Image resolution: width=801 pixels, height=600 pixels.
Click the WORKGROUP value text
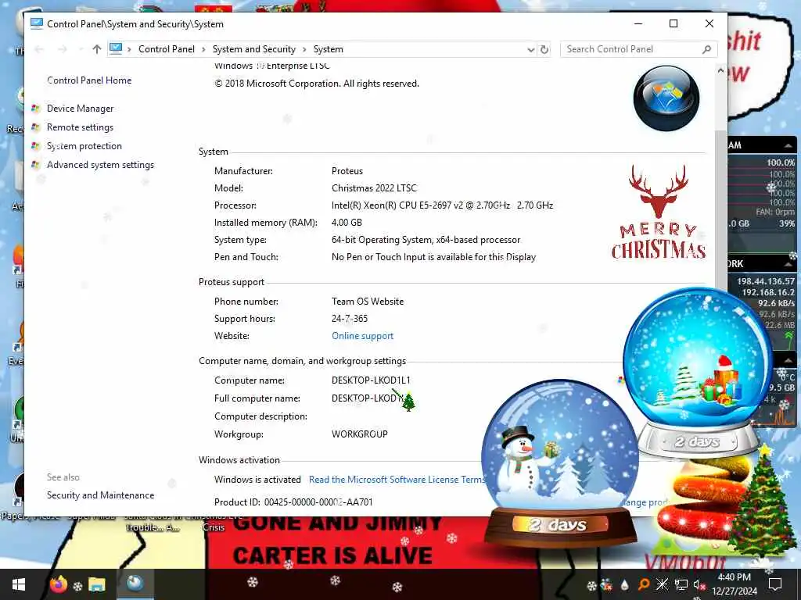point(360,434)
